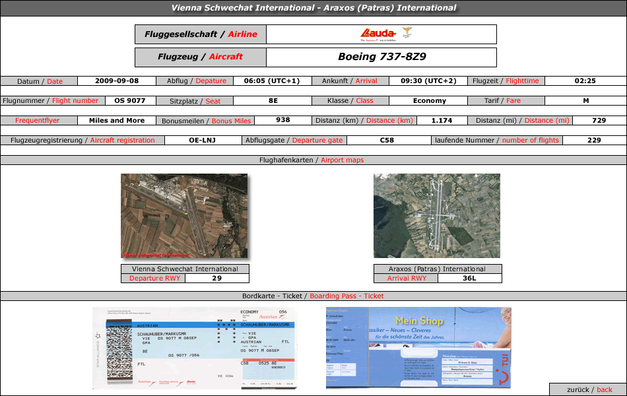Open the Vienna Schwechat airport map thumbnail
627x396 pixels.
pyautogui.click(x=184, y=216)
